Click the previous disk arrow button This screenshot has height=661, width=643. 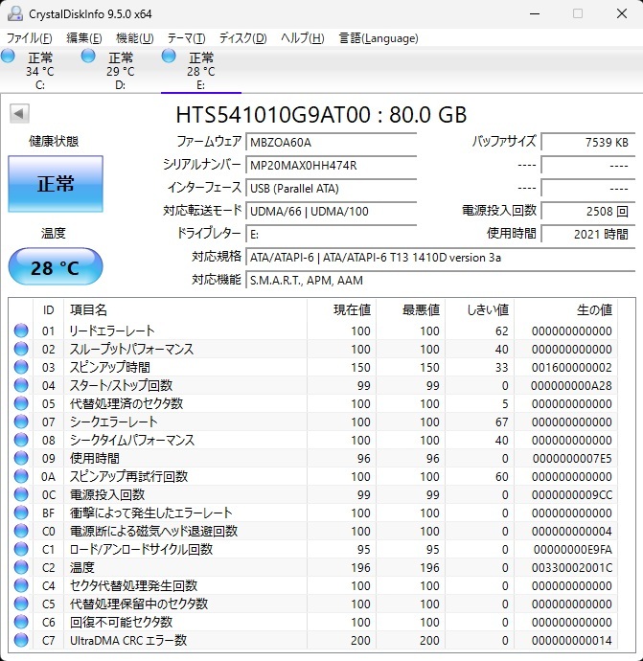click(19, 114)
